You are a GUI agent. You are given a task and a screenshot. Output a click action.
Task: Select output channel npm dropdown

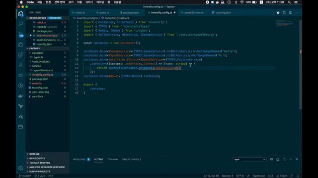(x=249, y=159)
